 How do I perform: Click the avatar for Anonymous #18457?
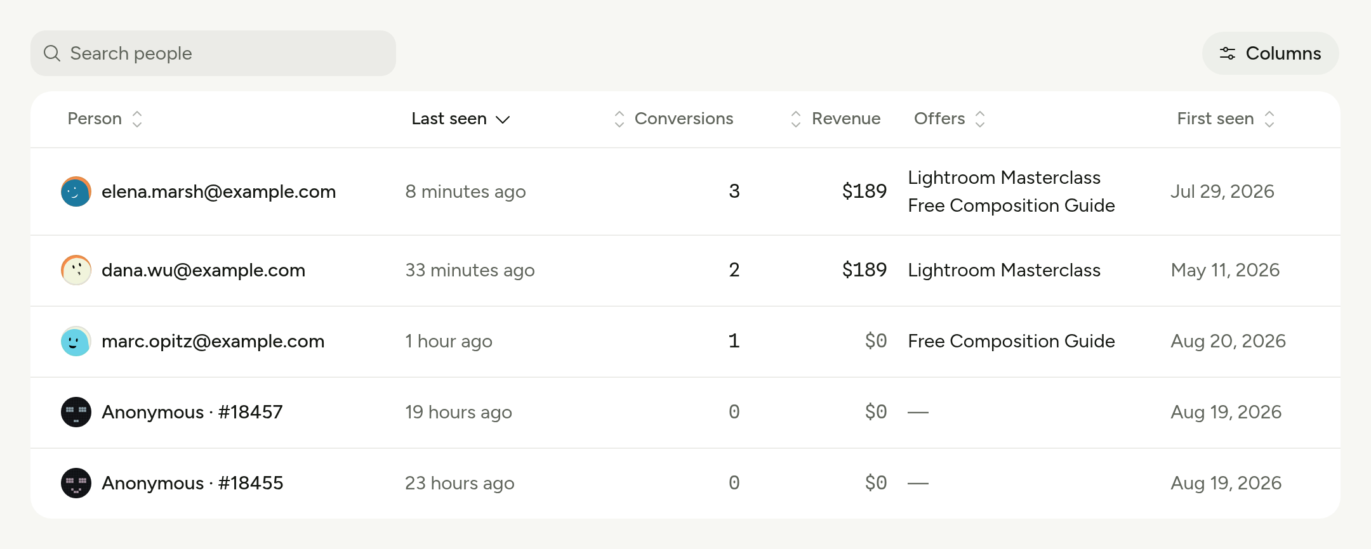pos(76,412)
